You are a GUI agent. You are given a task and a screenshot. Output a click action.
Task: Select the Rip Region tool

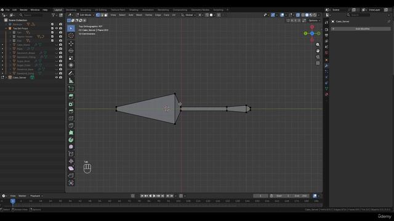[x=71, y=176]
